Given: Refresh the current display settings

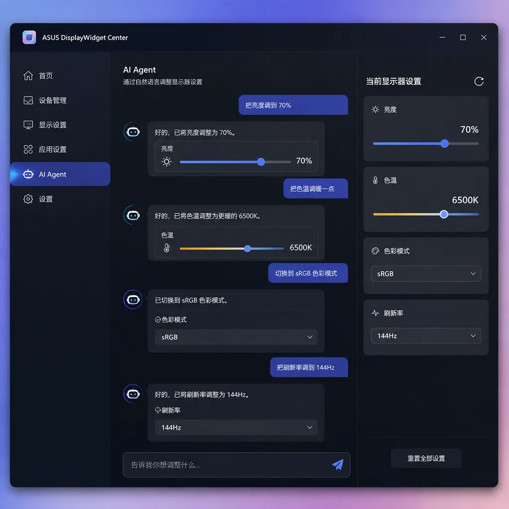Looking at the screenshot, I should click(479, 81).
